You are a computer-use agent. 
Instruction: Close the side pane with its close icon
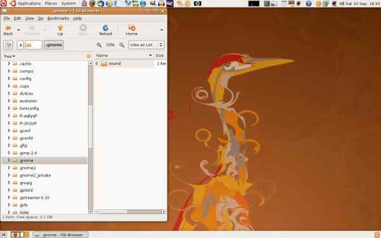[x=89, y=56]
